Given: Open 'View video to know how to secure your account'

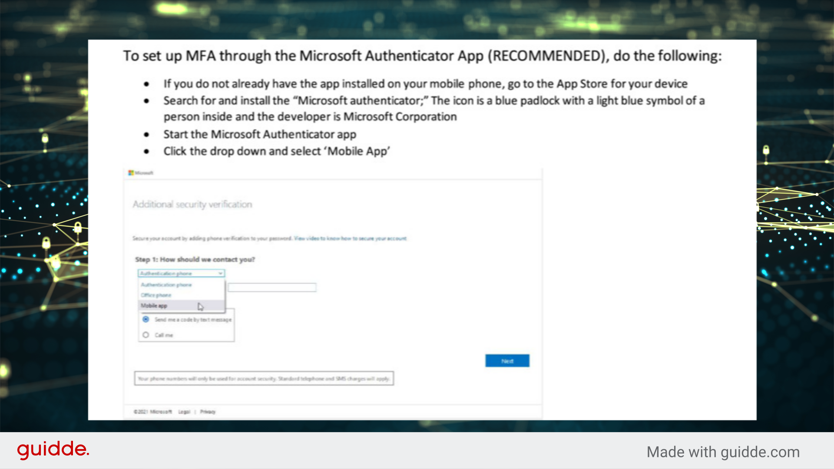Looking at the screenshot, I should [x=350, y=238].
